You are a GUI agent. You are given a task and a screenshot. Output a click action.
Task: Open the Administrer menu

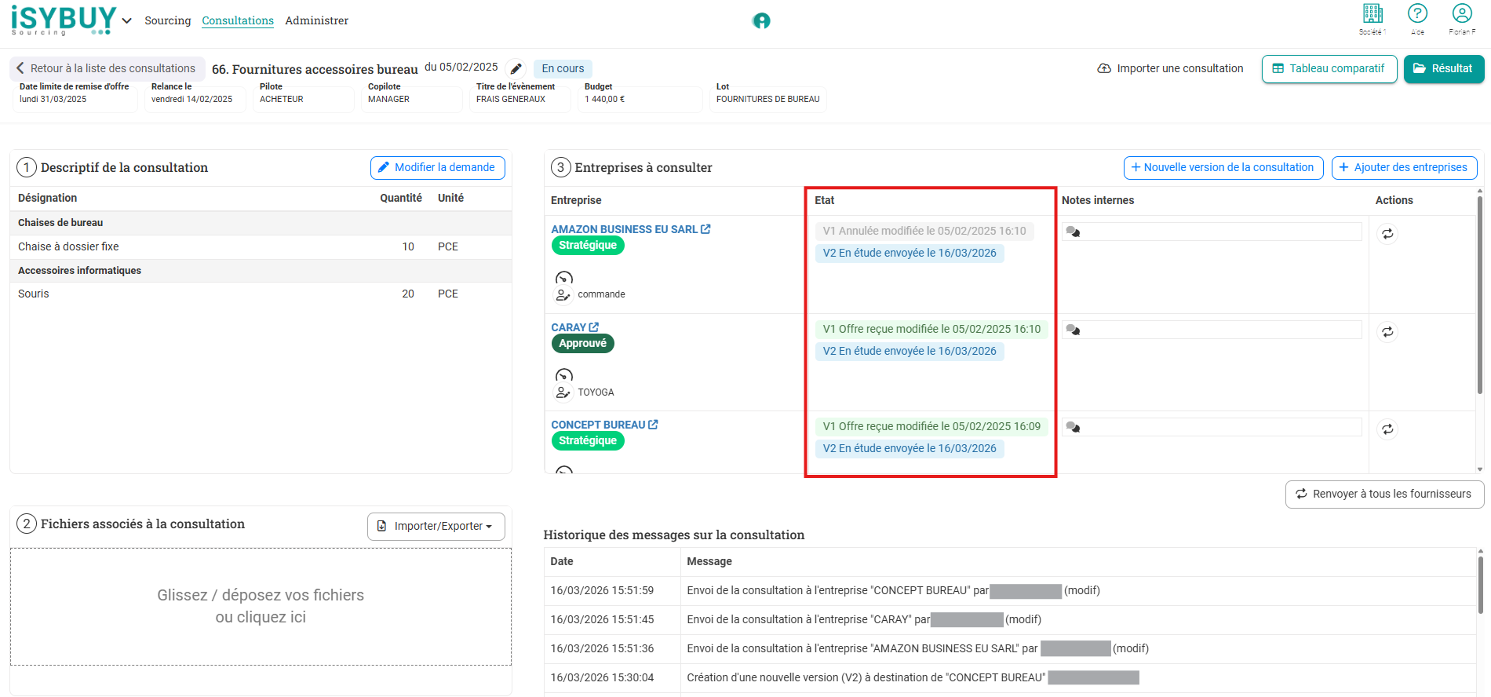point(317,20)
